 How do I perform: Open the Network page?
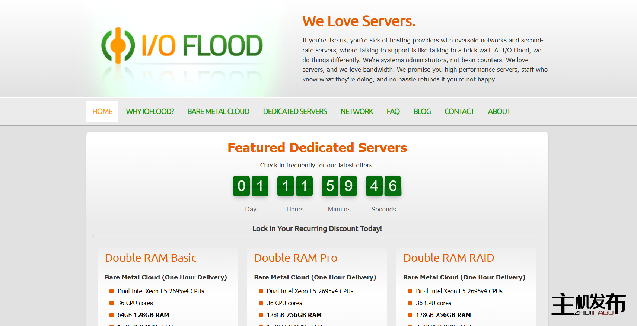tap(357, 112)
